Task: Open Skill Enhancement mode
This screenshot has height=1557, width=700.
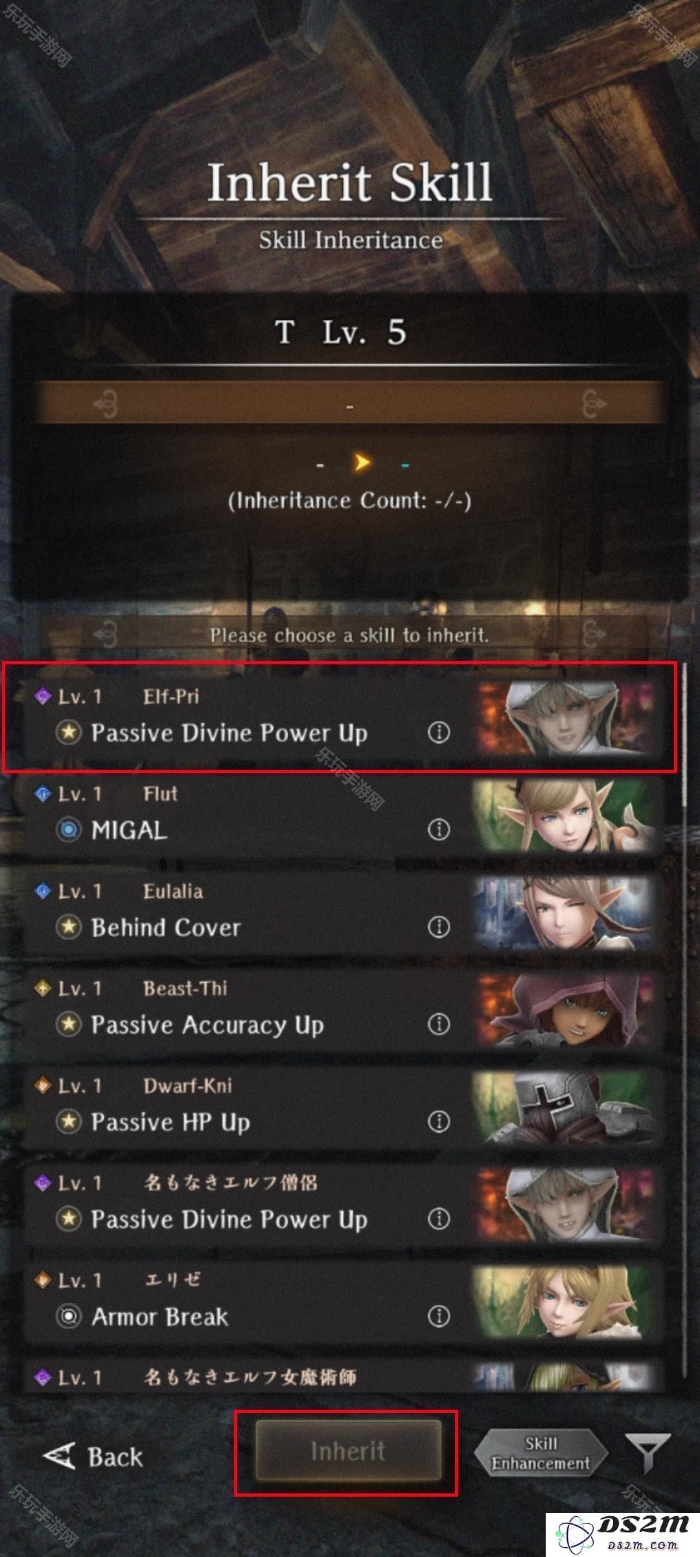Action: tap(541, 1453)
